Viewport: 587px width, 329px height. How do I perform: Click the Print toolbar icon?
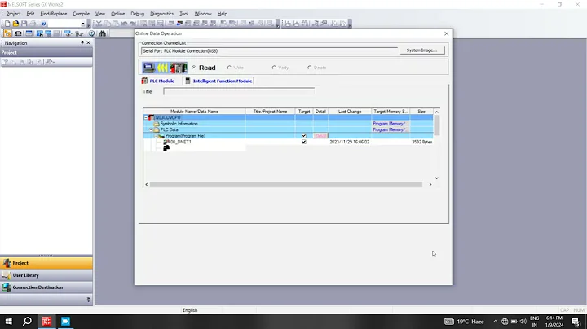[33, 24]
